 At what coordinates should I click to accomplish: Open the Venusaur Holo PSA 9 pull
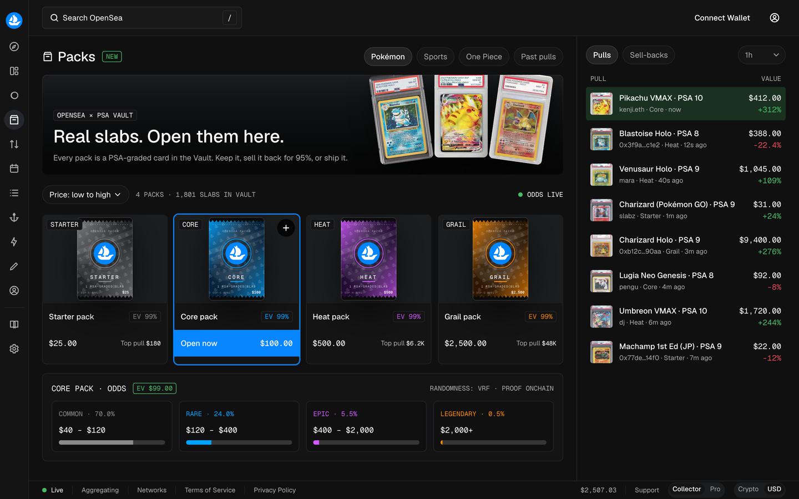[x=686, y=175]
